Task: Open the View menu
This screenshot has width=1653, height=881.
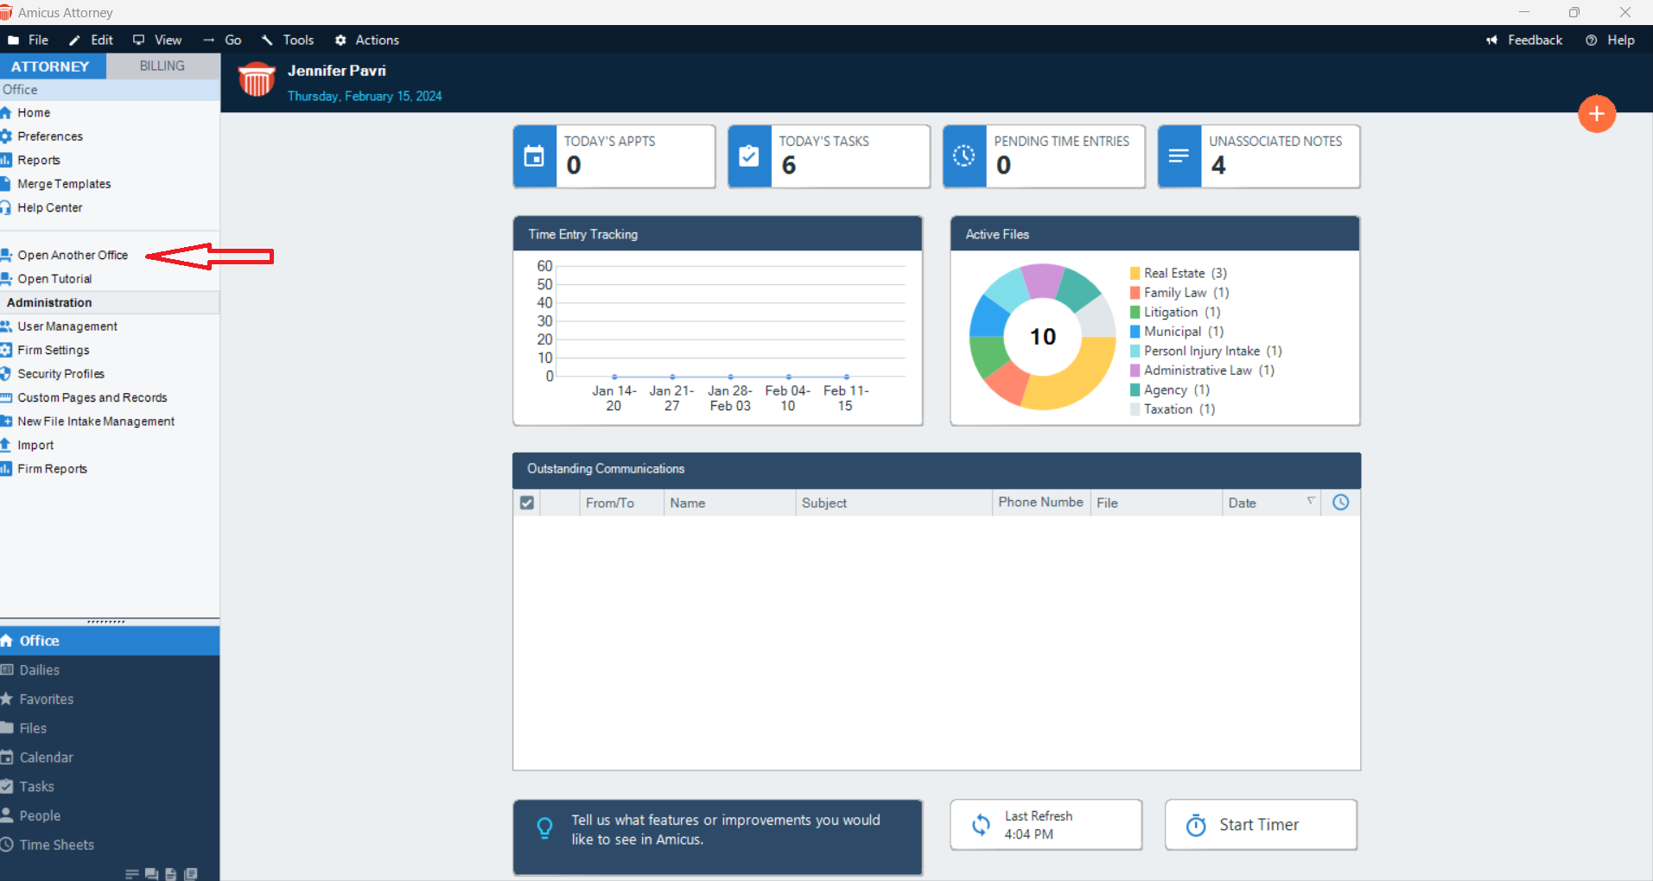Action: tap(157, 40)
